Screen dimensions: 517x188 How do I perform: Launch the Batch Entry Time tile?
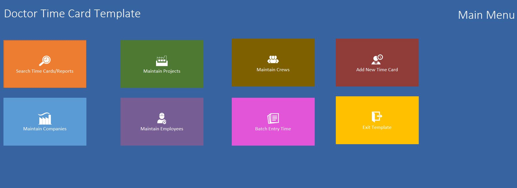tap(273, 122)
